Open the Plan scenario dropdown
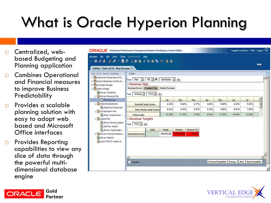The width and height of the screenshot is (271, 203). (142, 79)
